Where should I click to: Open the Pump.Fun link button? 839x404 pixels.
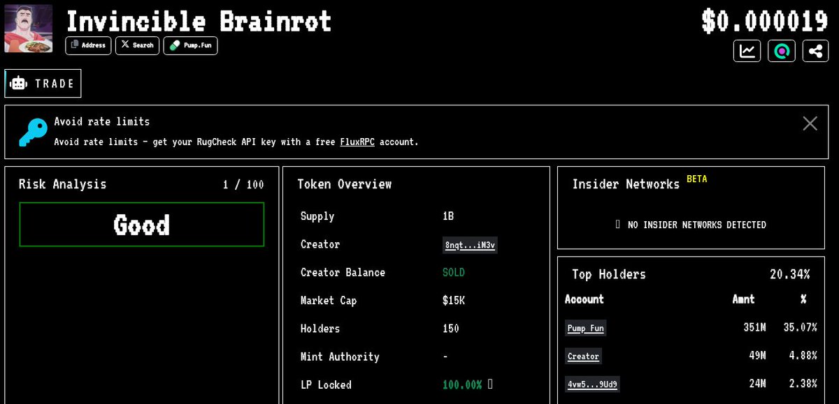click(190, 45)
